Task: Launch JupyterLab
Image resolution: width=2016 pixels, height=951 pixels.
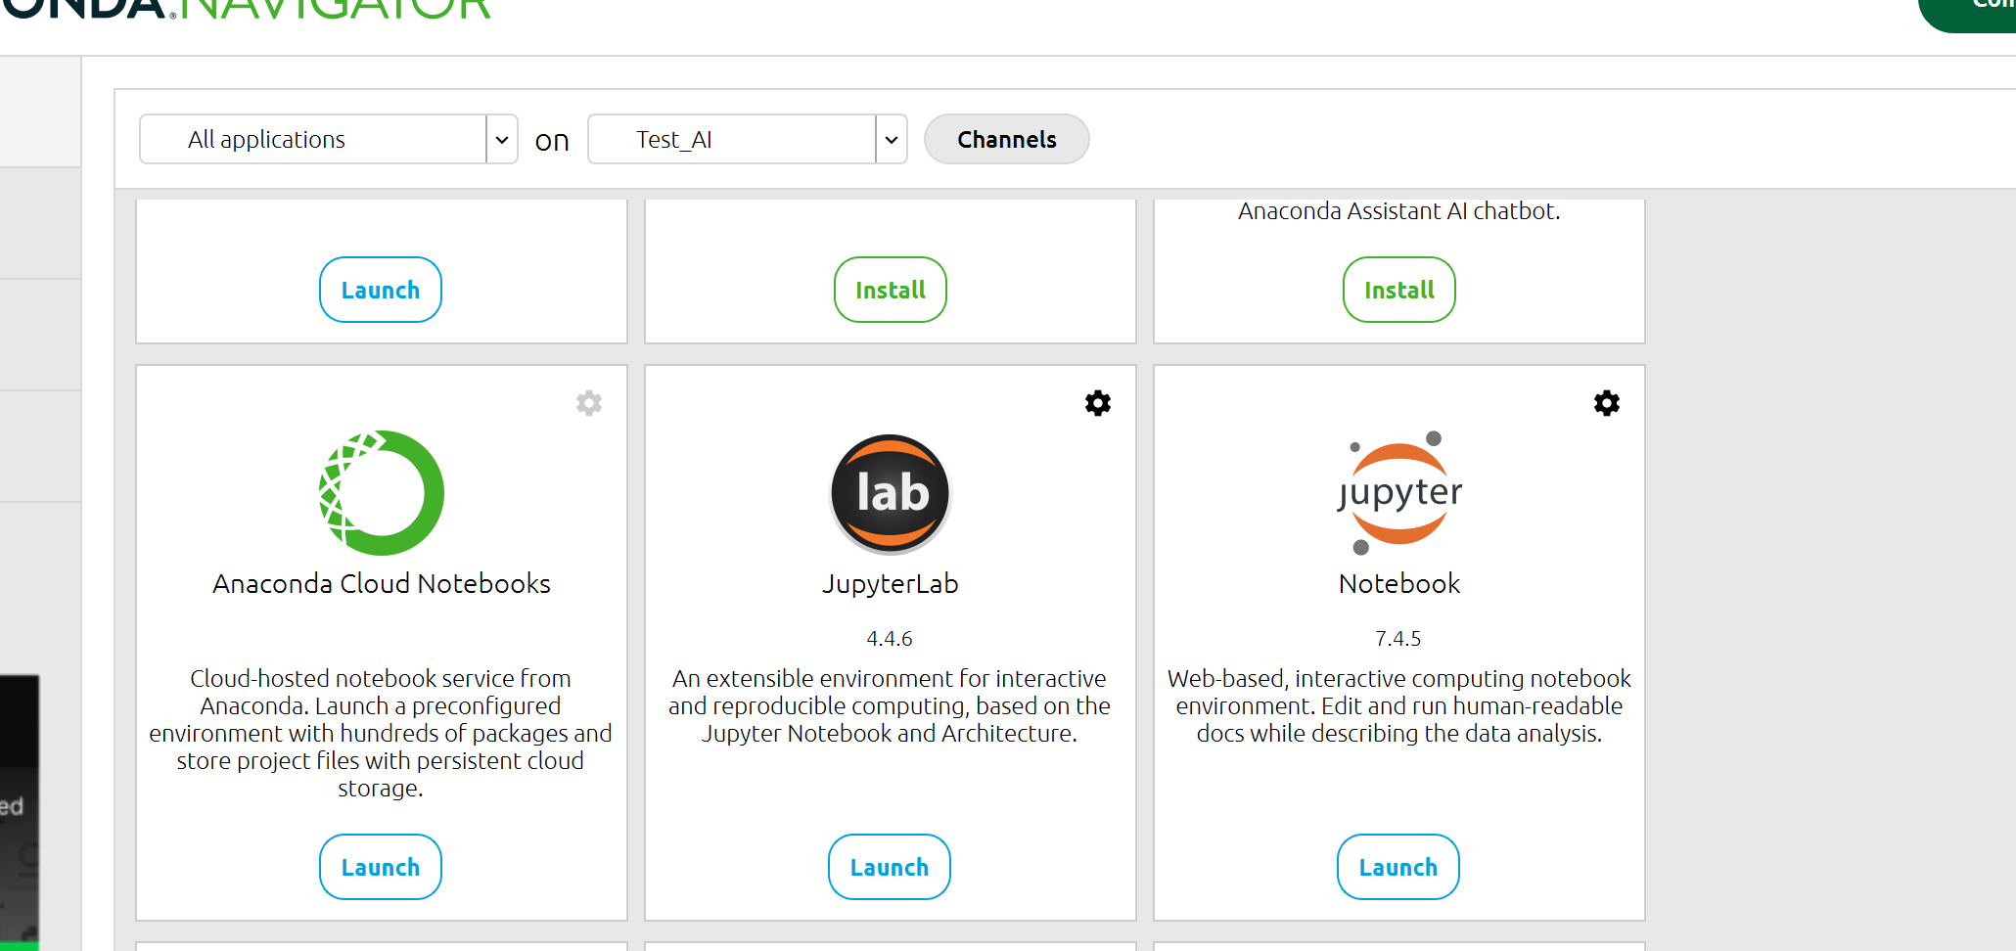Action: [890, 867]
